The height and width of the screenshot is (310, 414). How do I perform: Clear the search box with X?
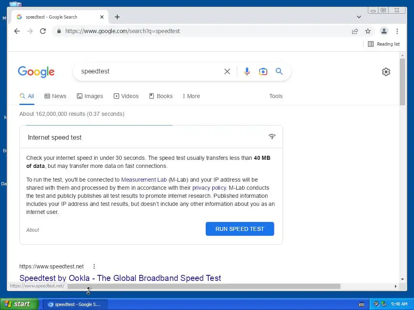coord(227,71)
